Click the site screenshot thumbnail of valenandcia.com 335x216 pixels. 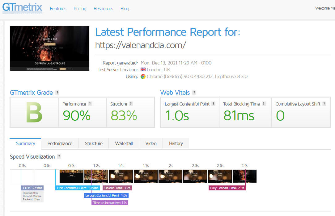click(50, 48)
